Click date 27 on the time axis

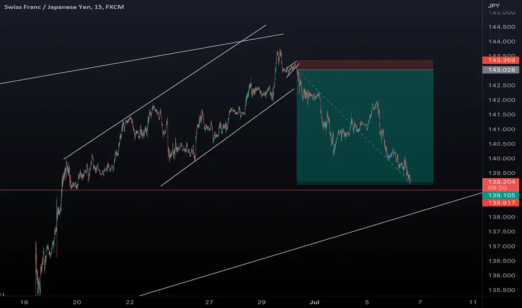209,302
